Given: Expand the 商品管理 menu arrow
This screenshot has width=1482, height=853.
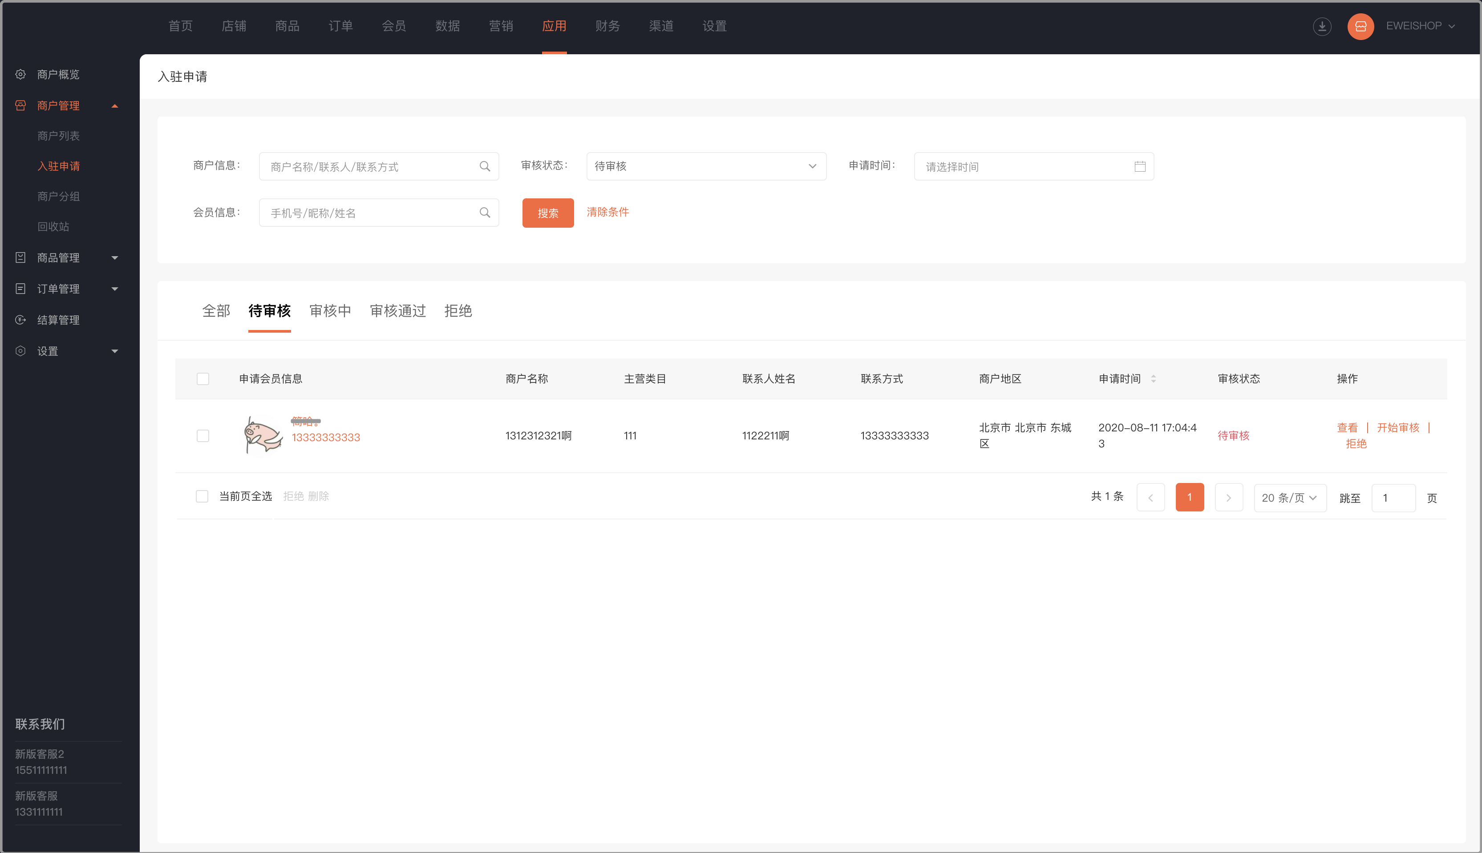Looking at the screenshot, I should point(115,257).
